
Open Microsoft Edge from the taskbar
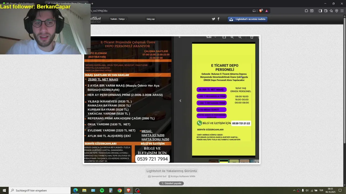(x=75, y=190)
